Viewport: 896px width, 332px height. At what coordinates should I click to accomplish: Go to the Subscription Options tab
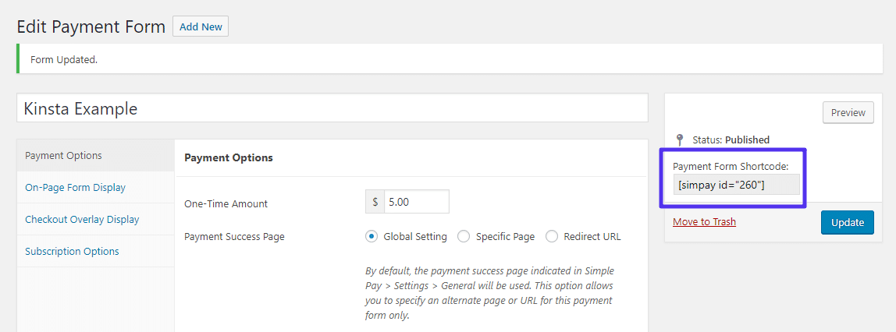(72, 251)
